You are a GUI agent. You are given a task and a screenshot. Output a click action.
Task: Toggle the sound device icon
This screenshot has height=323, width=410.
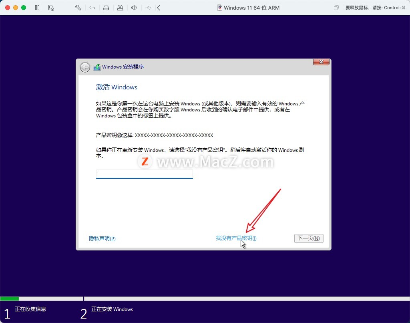pyautogui.click(x=134, y=8)
